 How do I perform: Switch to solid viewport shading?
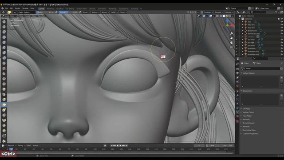pos(224,16)
